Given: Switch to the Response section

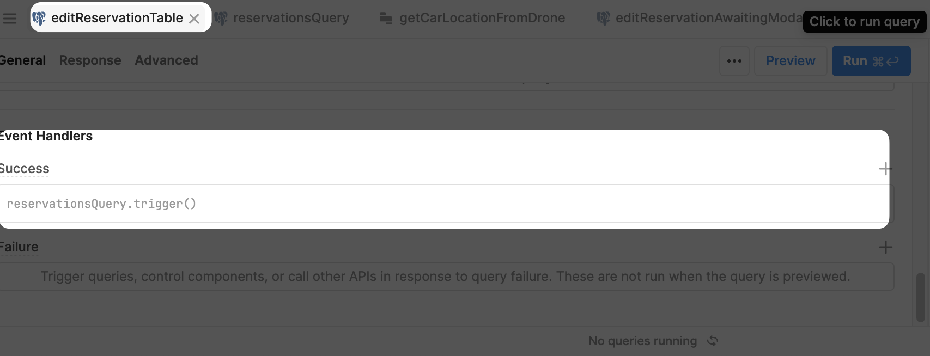Looking at the screenshot, I should (90, 60).
